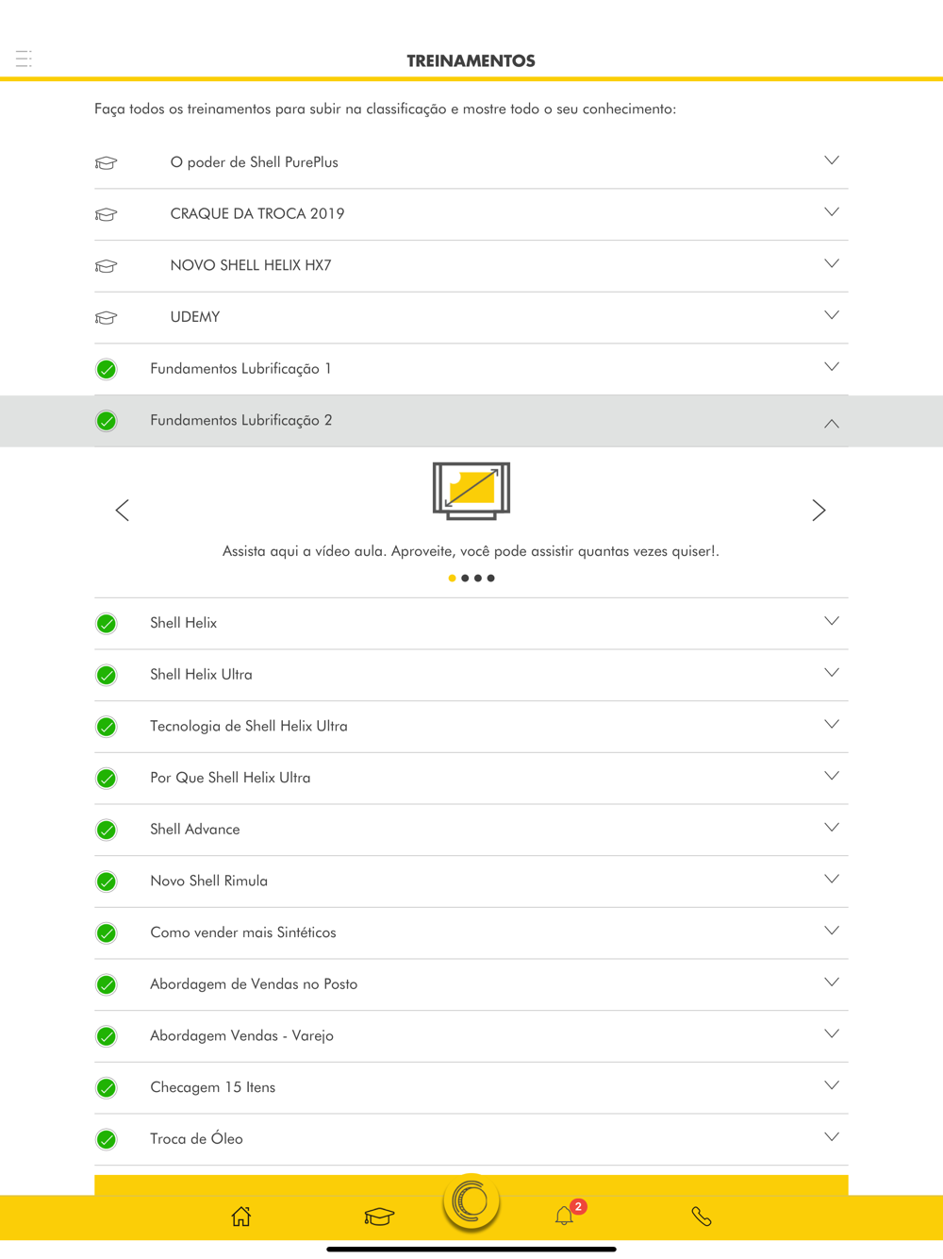Click green check beside Shell Helix
This screenshot has height=1259, width=943.
click(107, 624)
